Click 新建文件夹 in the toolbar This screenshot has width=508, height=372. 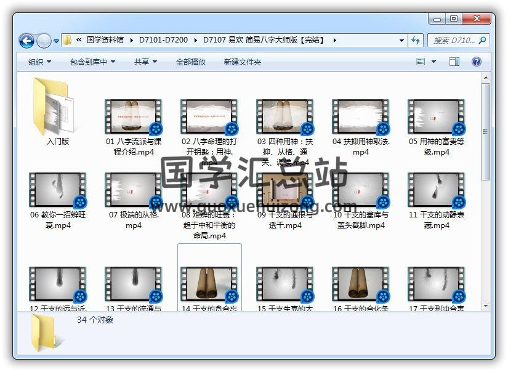[x=243, y=62]
